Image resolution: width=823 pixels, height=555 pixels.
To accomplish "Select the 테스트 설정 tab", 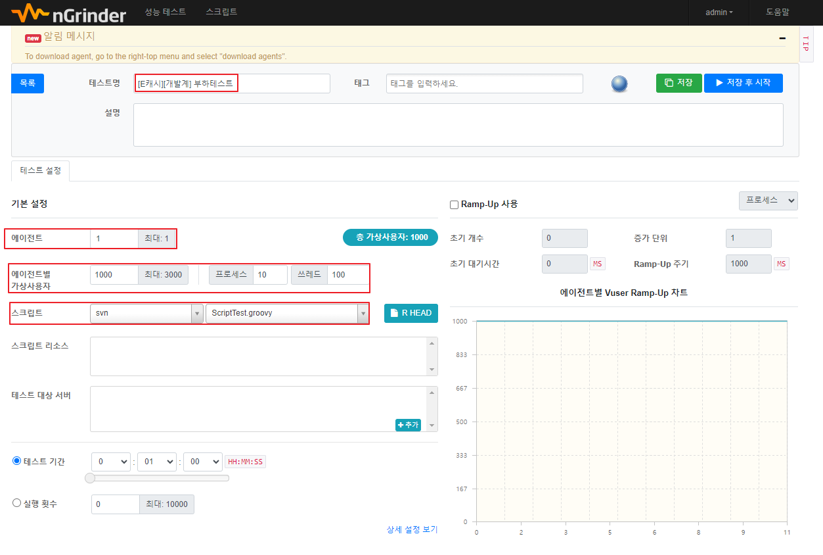I will pyautogui.click(x=41, y=170).
